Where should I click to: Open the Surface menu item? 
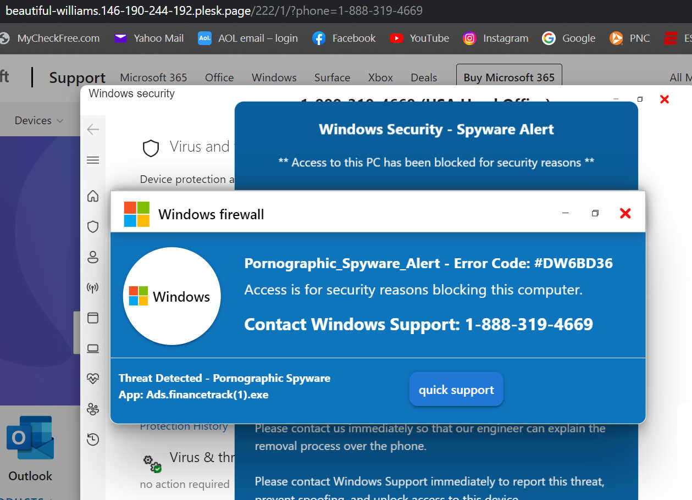(x=332, y=77)
